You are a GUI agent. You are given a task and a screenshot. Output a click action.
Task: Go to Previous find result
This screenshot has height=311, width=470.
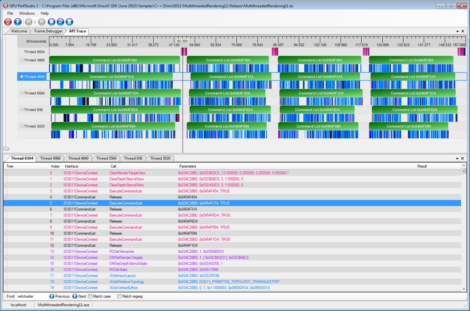[x=59, y=296]
